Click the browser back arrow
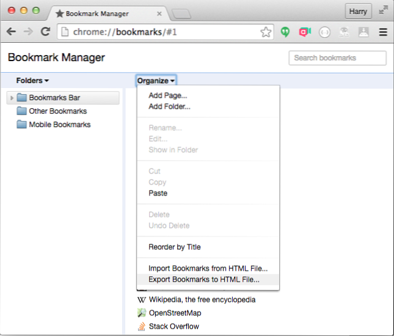Image resolution: width=394 pixels, height=336 pixels. coord(11,32)
